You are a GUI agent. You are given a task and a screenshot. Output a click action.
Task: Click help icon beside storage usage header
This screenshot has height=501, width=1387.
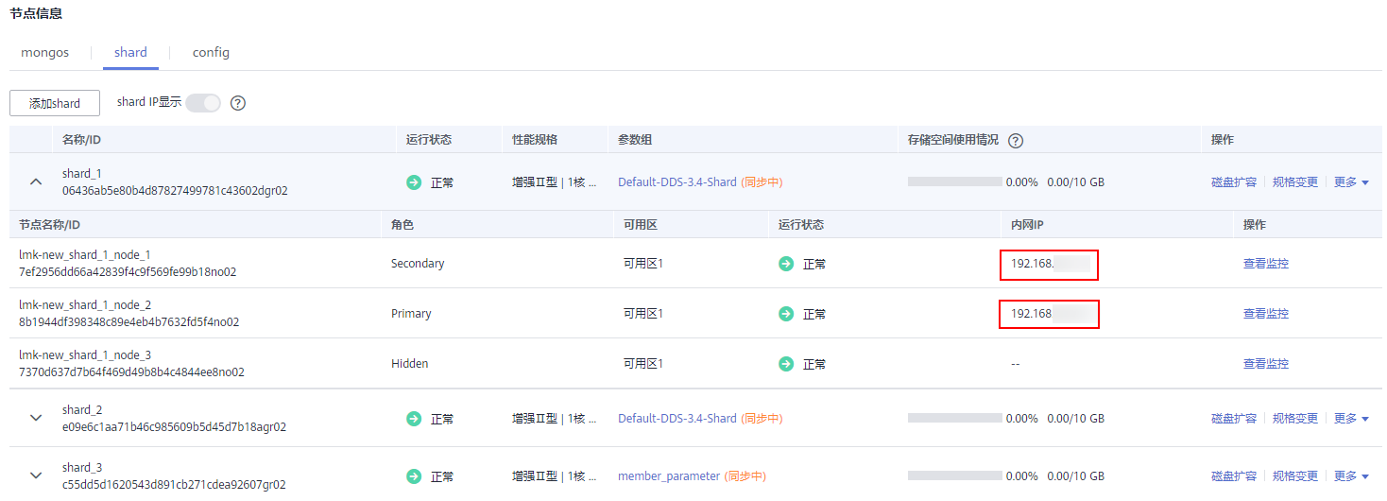[1016, 141]
